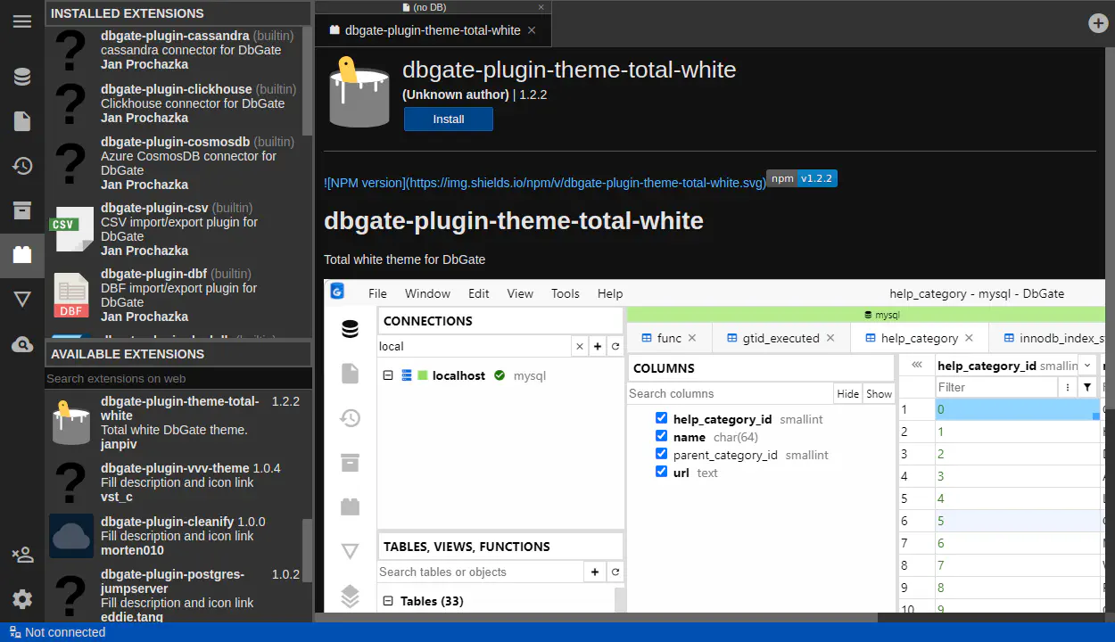1115x642 pixels.
Task: Click the postgres-jumpserver plugin question-mark icon
Action: 71,596
